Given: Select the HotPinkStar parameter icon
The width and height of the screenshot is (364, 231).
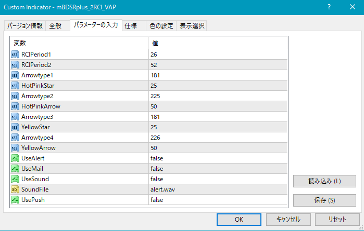Looking at the screenshot, I should pos(15,86).
